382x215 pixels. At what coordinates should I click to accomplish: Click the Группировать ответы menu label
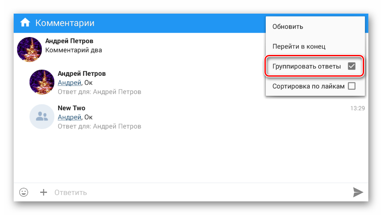pos(306,66)
